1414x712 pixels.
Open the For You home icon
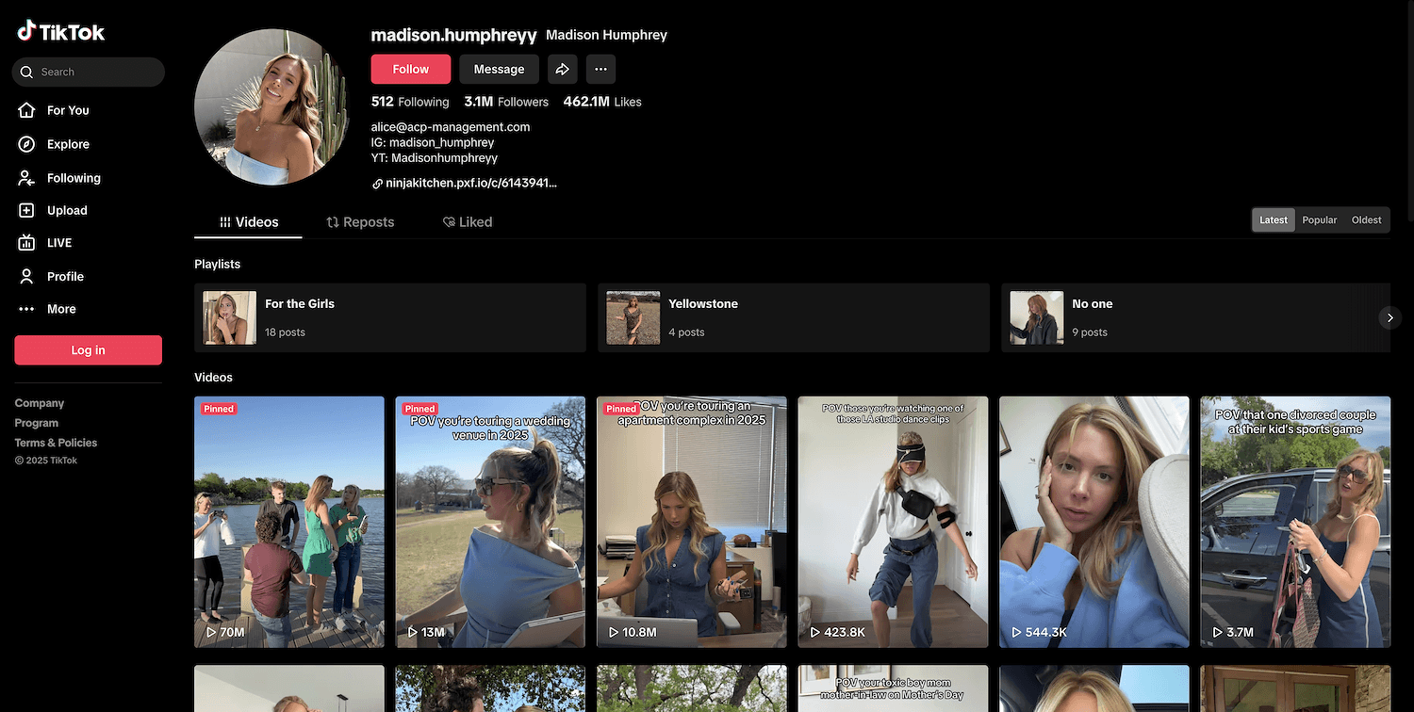pyautogui.click(x=27, y=110)
